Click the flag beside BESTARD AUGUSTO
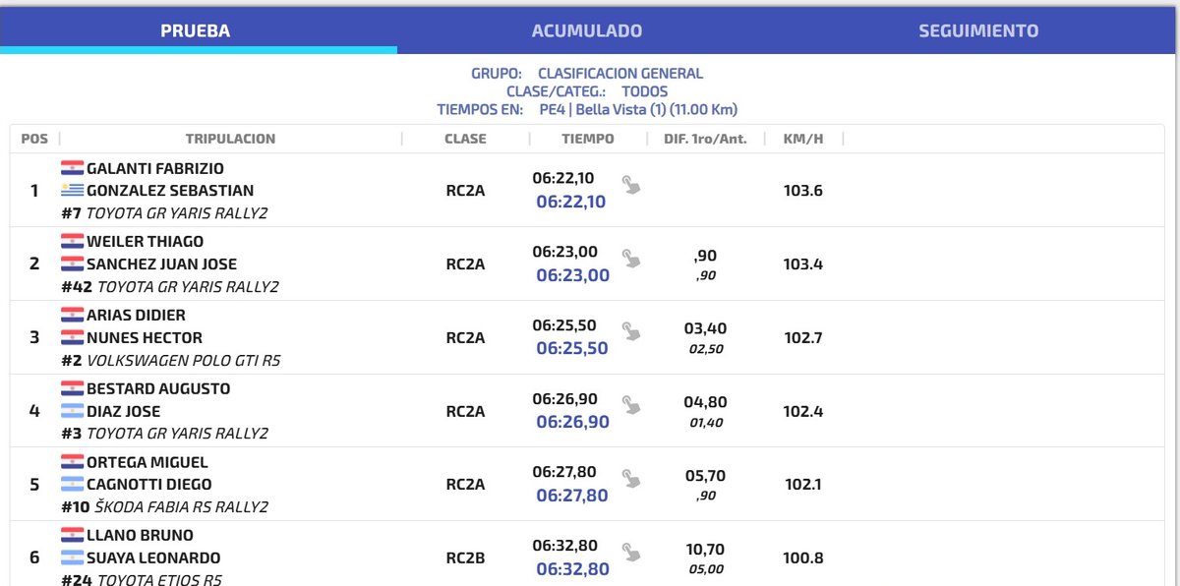 72,388
